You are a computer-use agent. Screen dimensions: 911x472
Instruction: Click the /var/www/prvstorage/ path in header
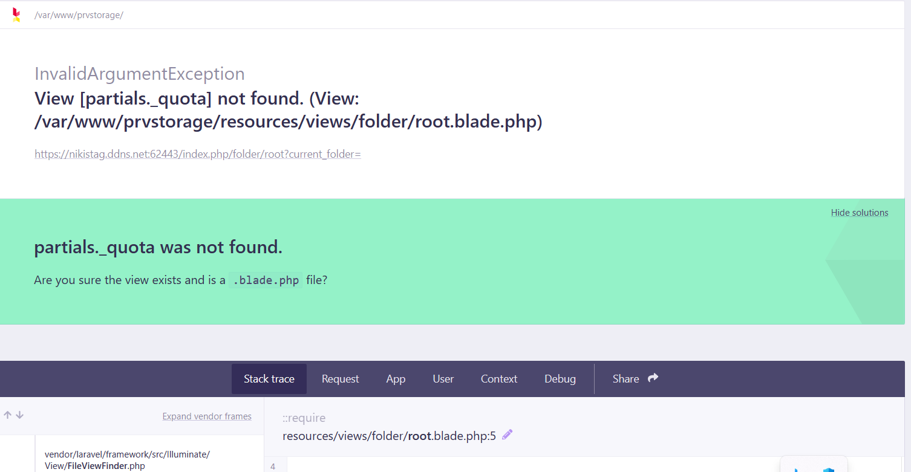[79, 15]
